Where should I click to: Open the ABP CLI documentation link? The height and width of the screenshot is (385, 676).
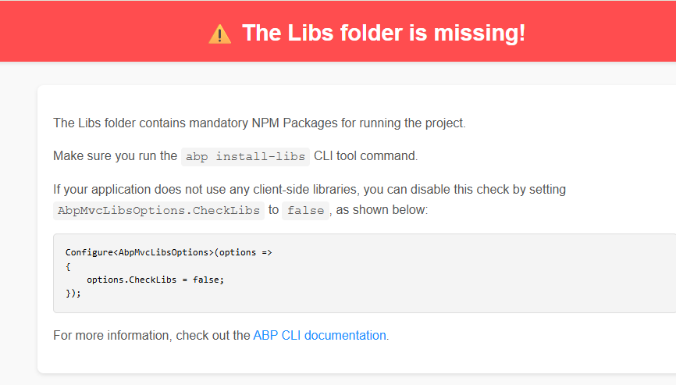pyautogui.click(x=319, y=335)
